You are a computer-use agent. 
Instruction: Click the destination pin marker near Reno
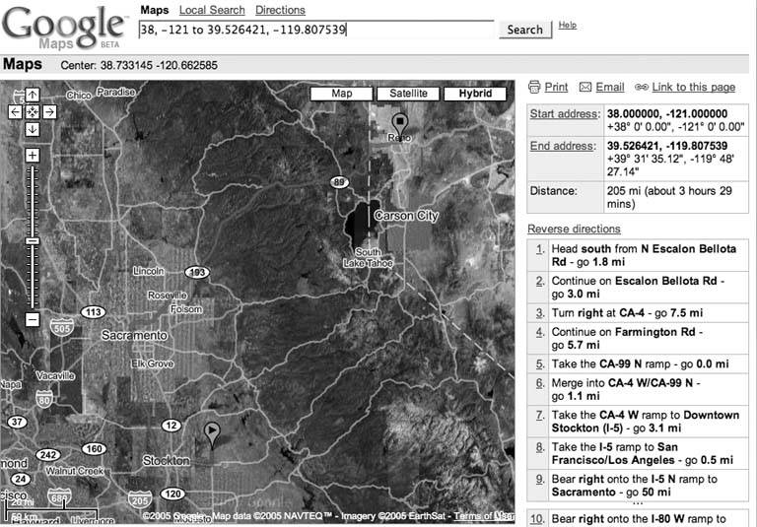tap(399, 123)
